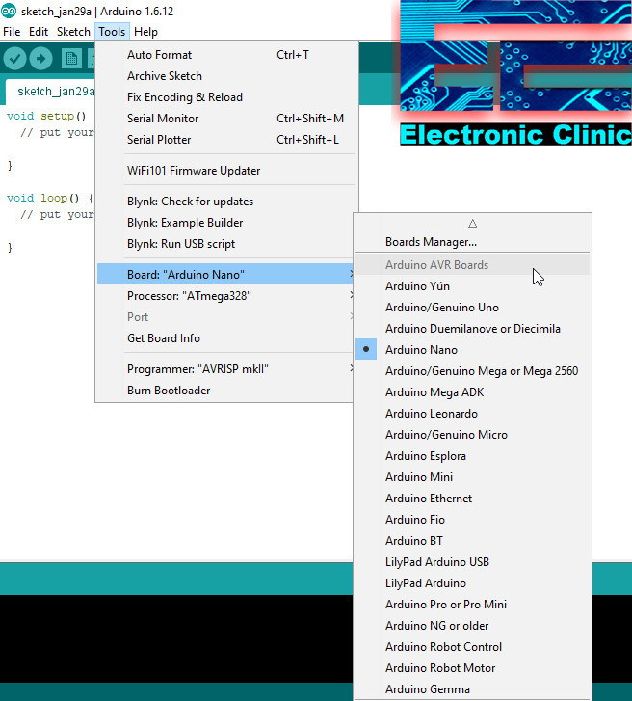632x701 pixels.
Task: Select Arduino Esplora board
Action: (x=473, y=456)
